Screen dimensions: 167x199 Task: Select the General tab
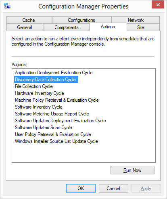[25, 27]
